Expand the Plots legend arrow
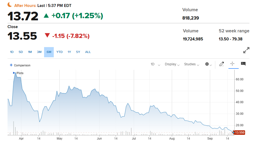The image size is (254, 145). click(x=14, y=73)
